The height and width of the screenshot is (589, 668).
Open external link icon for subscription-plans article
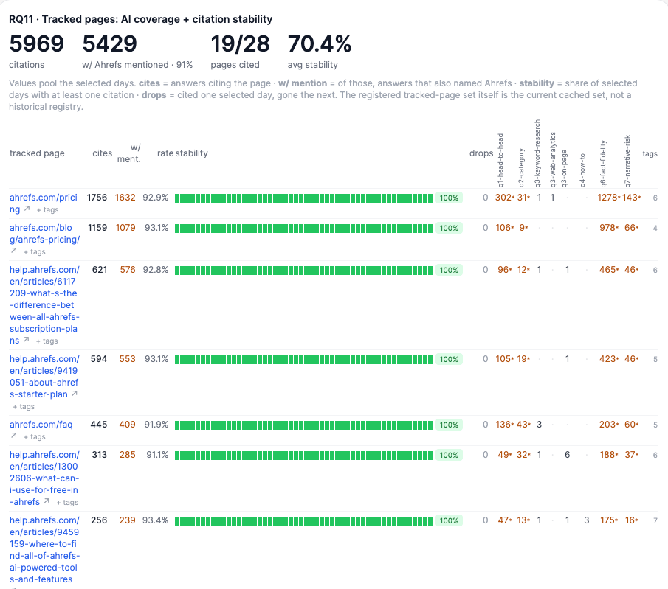tap(26, 340)
